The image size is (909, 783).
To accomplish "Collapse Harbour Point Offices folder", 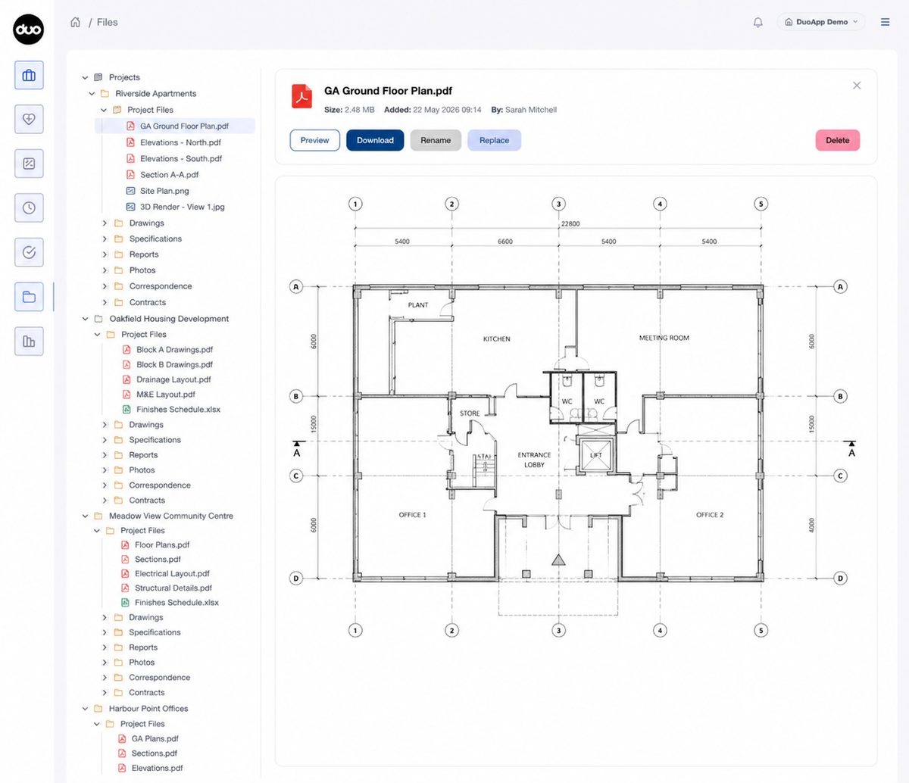I will 85,709.
